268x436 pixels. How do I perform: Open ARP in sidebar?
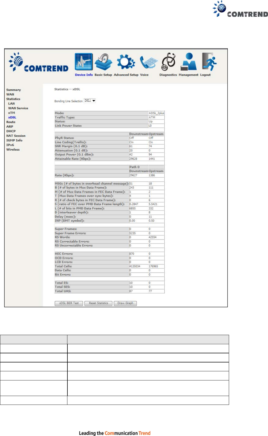pos(10,126)
